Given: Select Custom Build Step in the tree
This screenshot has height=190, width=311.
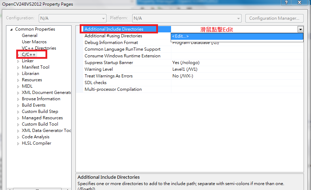Looking at the screenshot, I should 40,112.
